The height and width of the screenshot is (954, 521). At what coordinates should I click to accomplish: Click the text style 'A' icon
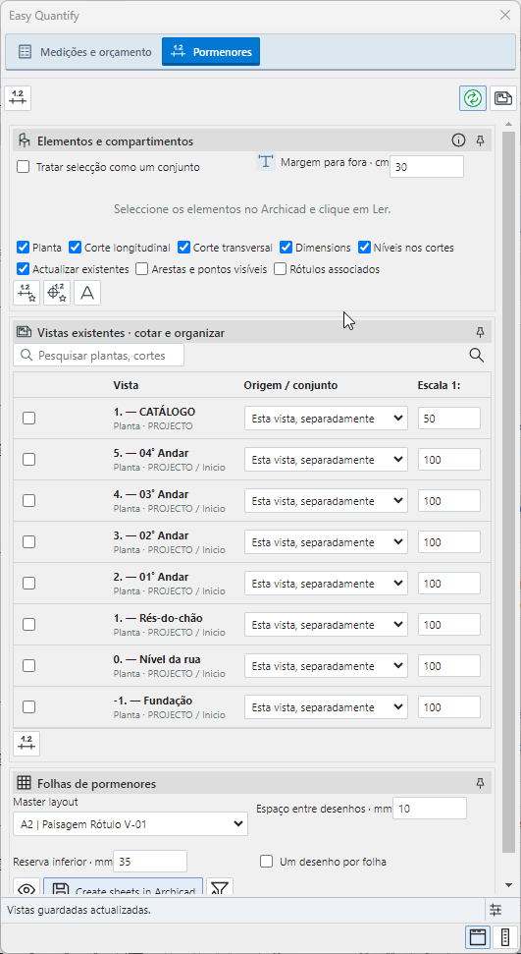click(87, 293)
